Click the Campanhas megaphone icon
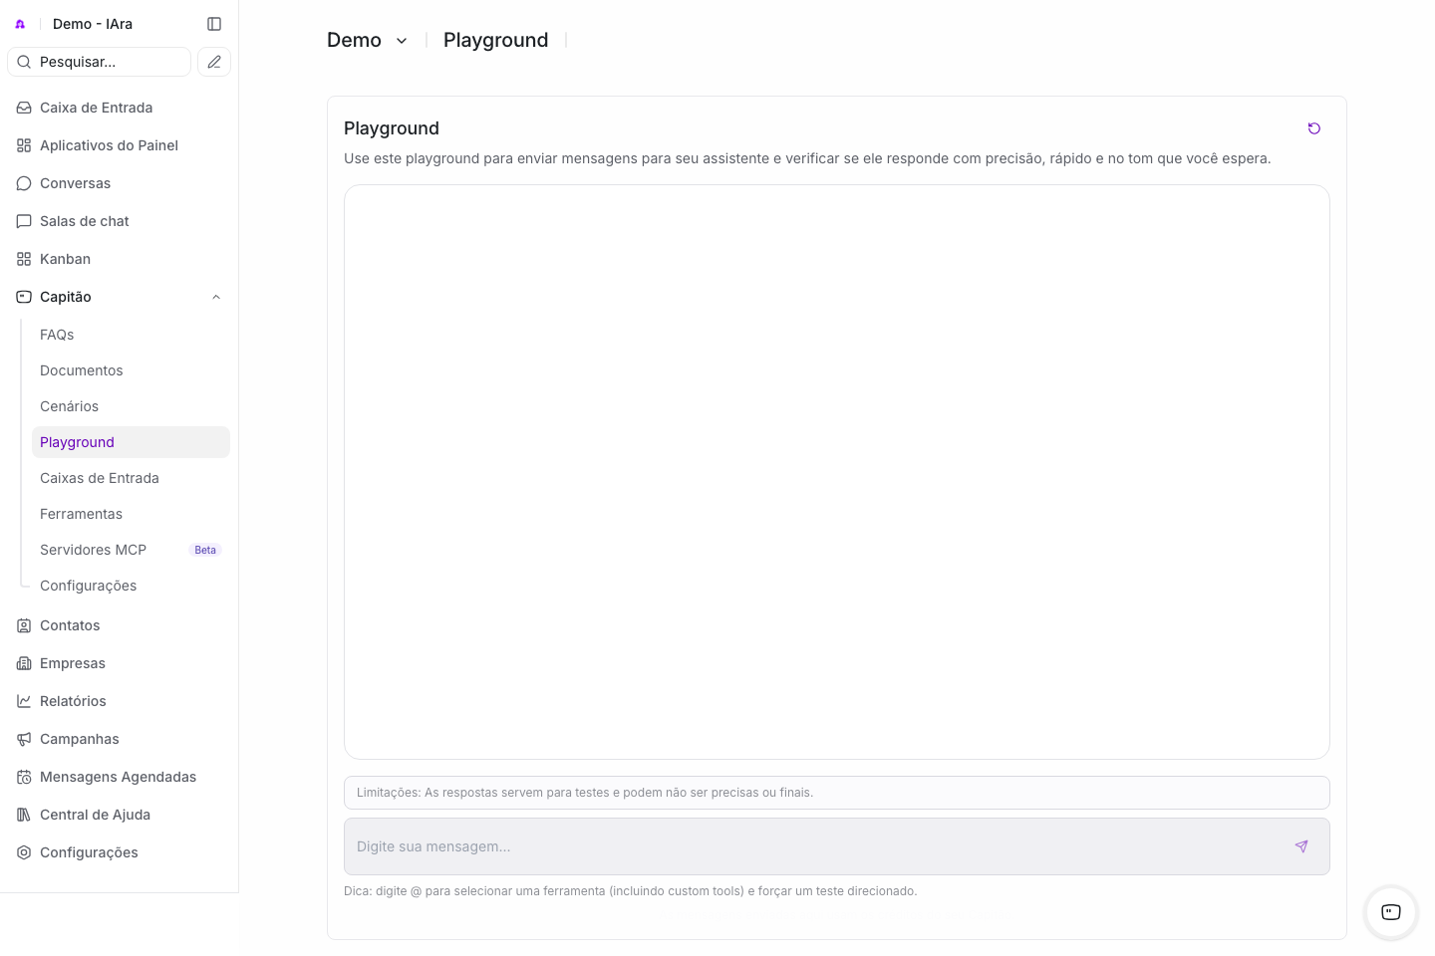This screenshot has width=1435, height=956. coord(24,739)
